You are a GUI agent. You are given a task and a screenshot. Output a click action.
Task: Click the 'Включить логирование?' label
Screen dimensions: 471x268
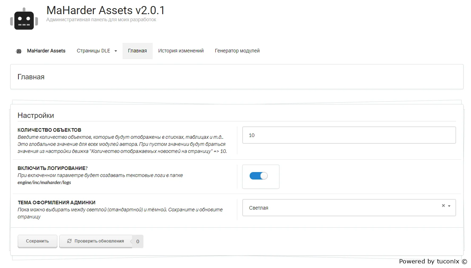[52, 168]
